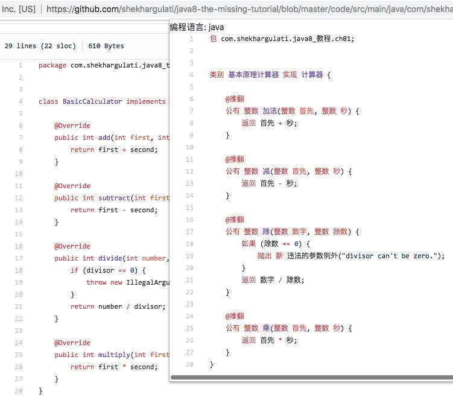Screen dimensions: 453x397
Task: Click "除" method name on popup line 17
Action: (266, 232)
